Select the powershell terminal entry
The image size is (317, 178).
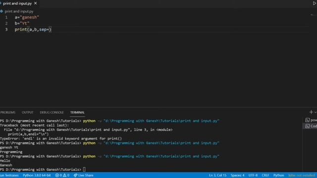click(x=311, y=120)
